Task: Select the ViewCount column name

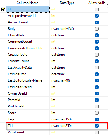Action: click(28, 132)
